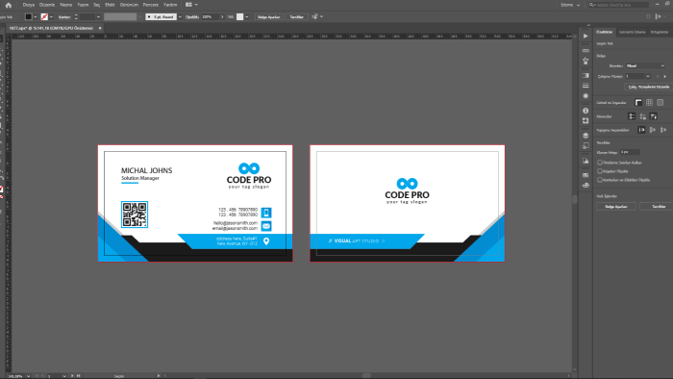Toggle transparency grid icon in Cetvel ve Izgaralar
The height and width of the screenshot is (379, 673).
[x=661, y=103]
